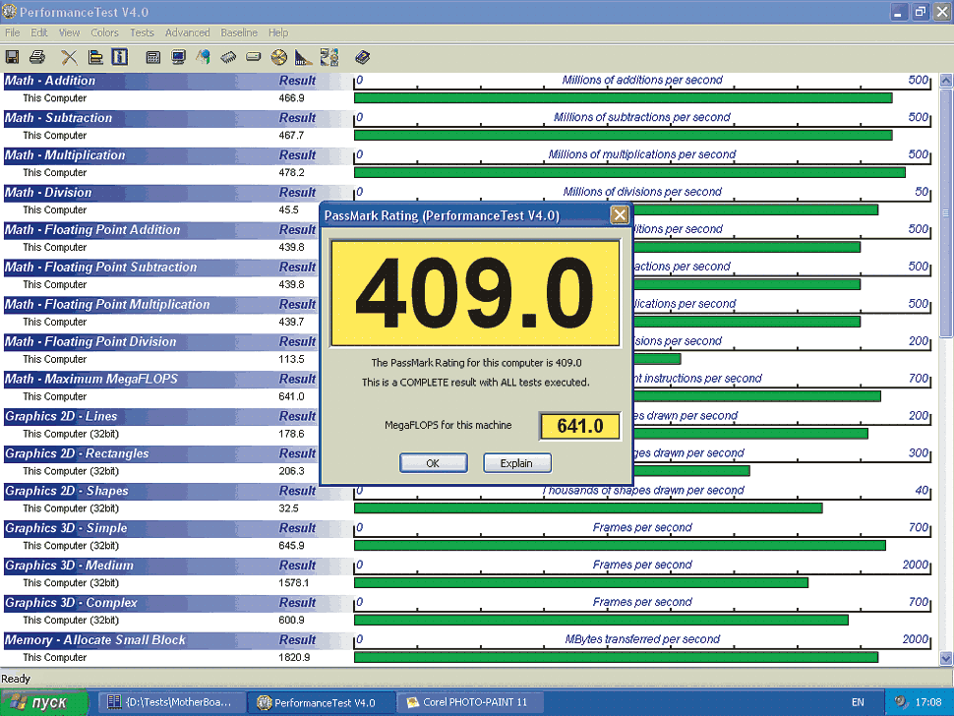The height and width of the screenshot is (716, 954).
Task: Click the Math - Addition green result bar
Action: point(623,98)
